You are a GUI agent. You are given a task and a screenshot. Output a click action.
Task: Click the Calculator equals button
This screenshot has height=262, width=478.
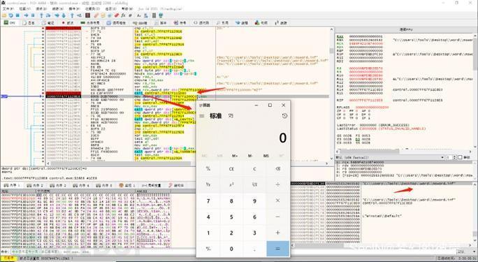click(277, 249)
